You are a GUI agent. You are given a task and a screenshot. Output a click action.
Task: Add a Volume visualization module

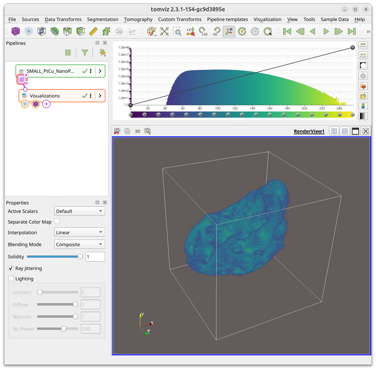[x=16, y=31]
